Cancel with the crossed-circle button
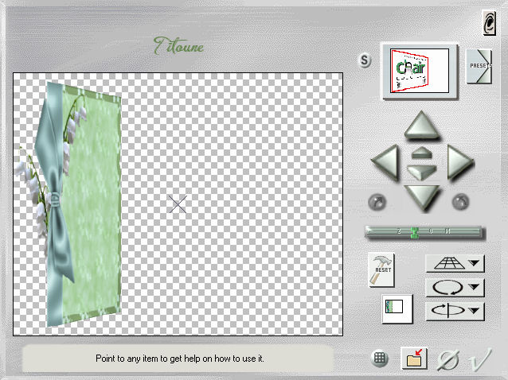The width and height of the screenshot is (508, 380). [449, 359]
